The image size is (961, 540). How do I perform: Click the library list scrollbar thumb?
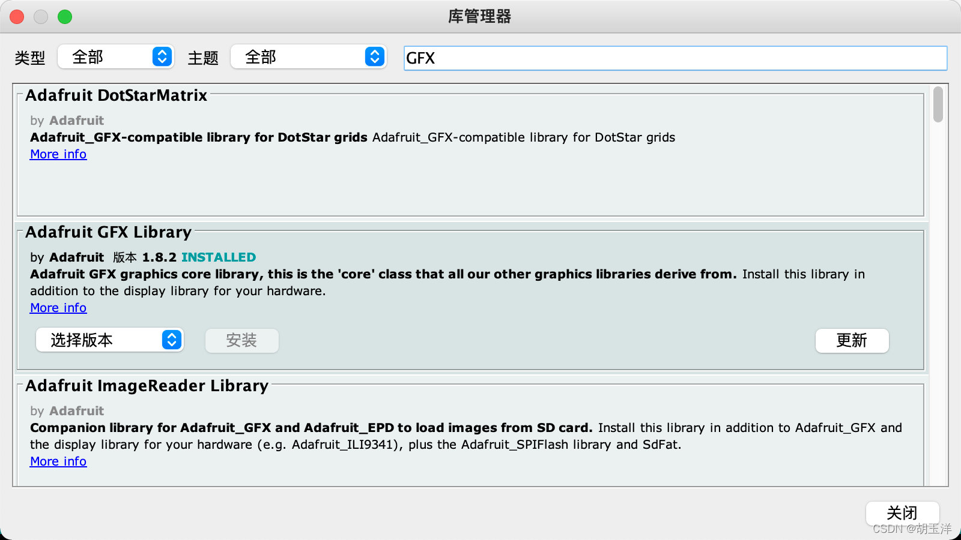click(x=938, y=104)
